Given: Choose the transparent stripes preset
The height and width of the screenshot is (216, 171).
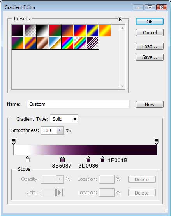Looking at the screenshot, I should [92, 43].
